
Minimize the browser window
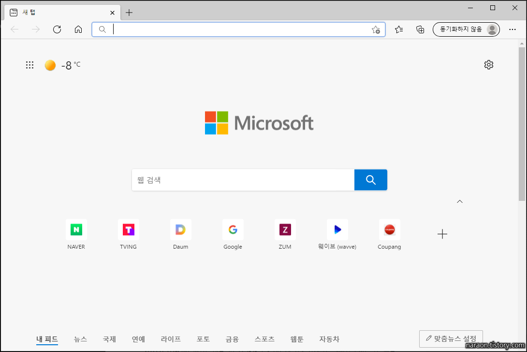click(x=470, y=8)
